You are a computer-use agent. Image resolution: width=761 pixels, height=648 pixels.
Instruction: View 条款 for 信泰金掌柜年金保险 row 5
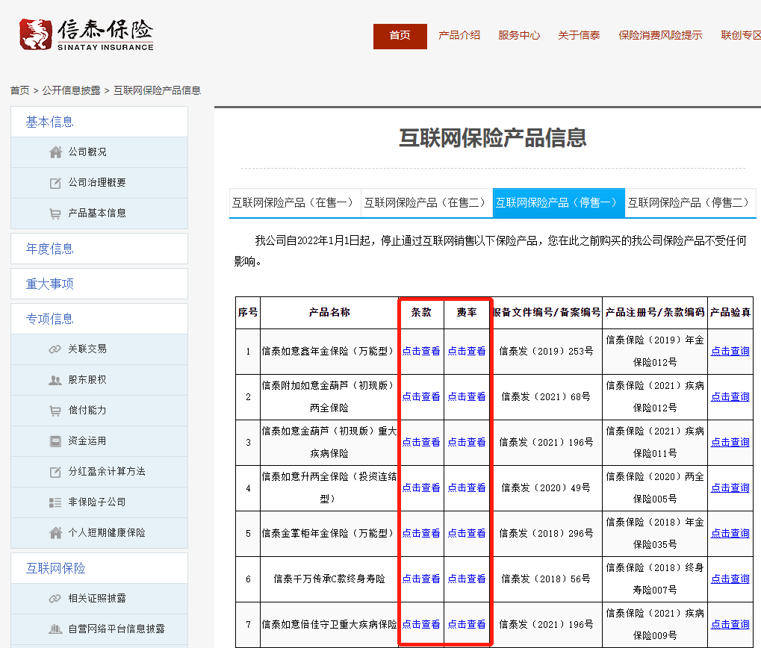point(420,534)
